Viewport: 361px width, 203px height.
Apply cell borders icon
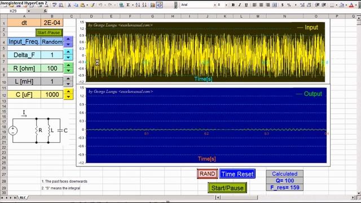coord(332,5)
